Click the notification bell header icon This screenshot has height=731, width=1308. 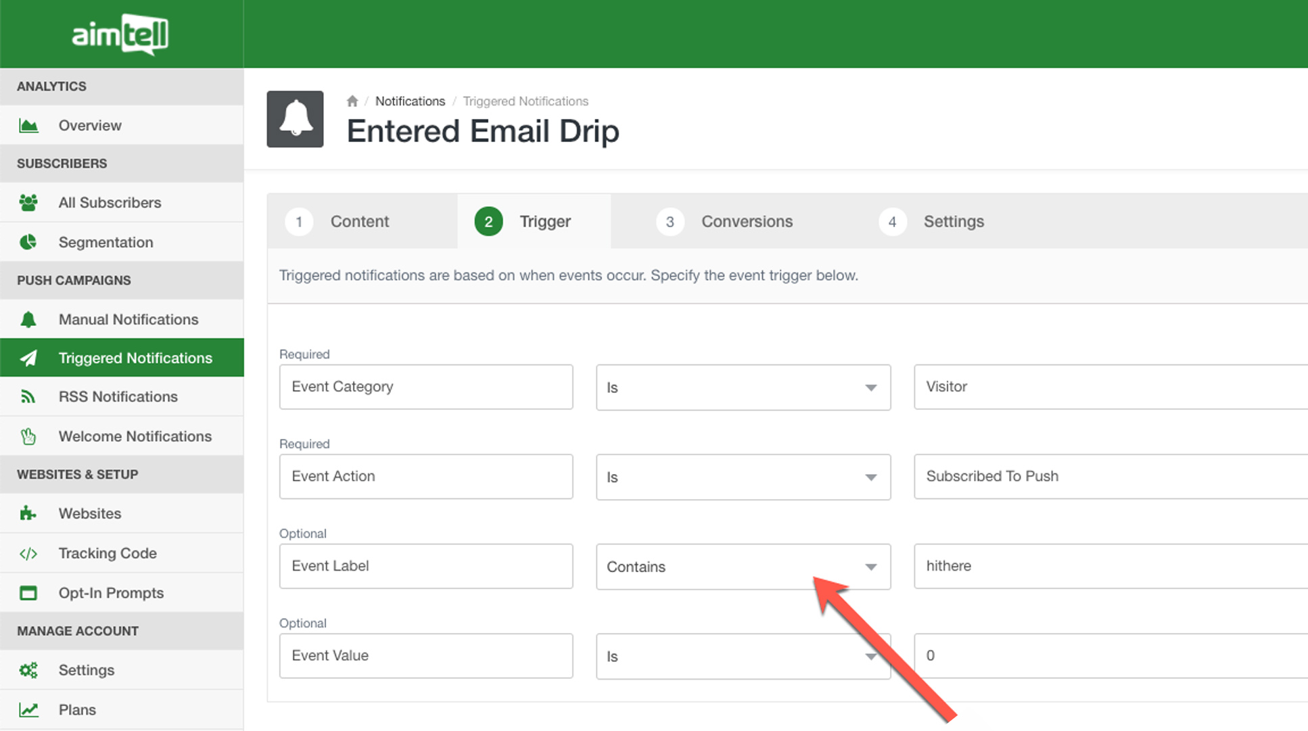click(x=295, y=119)
